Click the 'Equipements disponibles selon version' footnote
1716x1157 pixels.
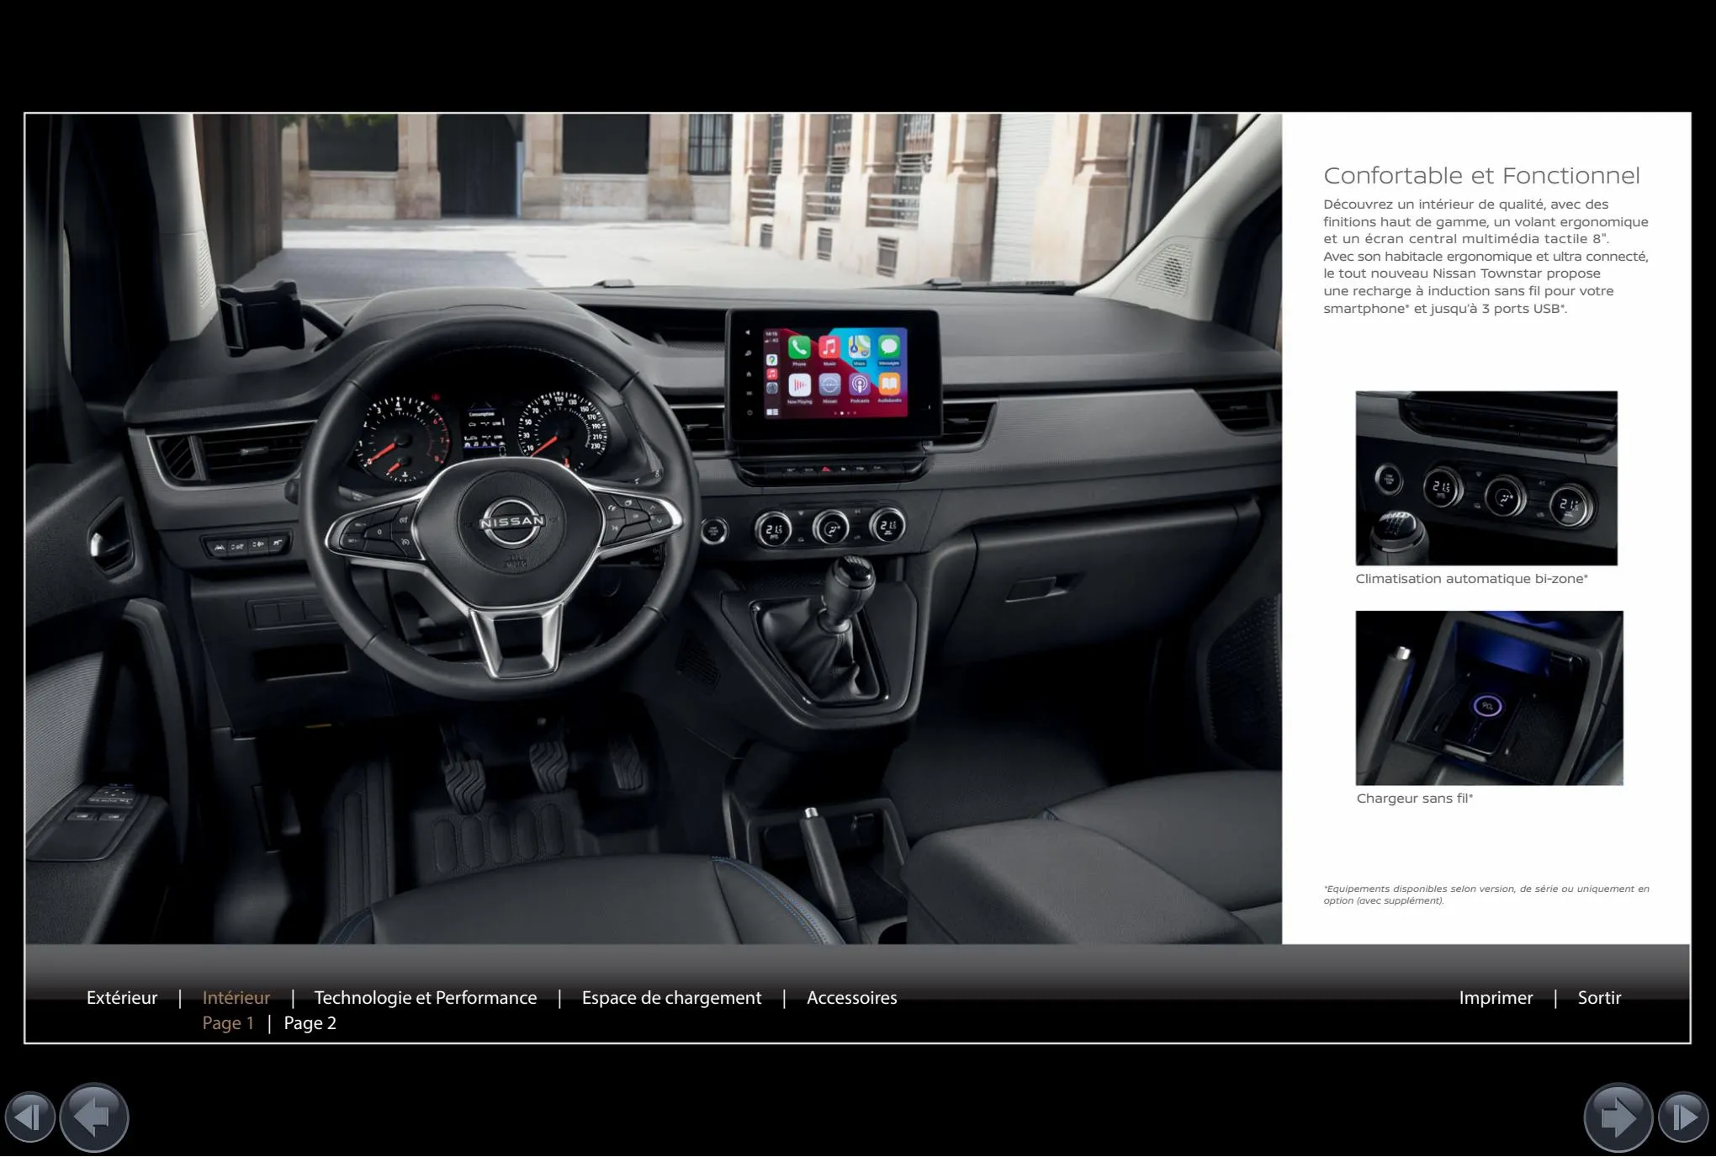tap(1486, 894)
